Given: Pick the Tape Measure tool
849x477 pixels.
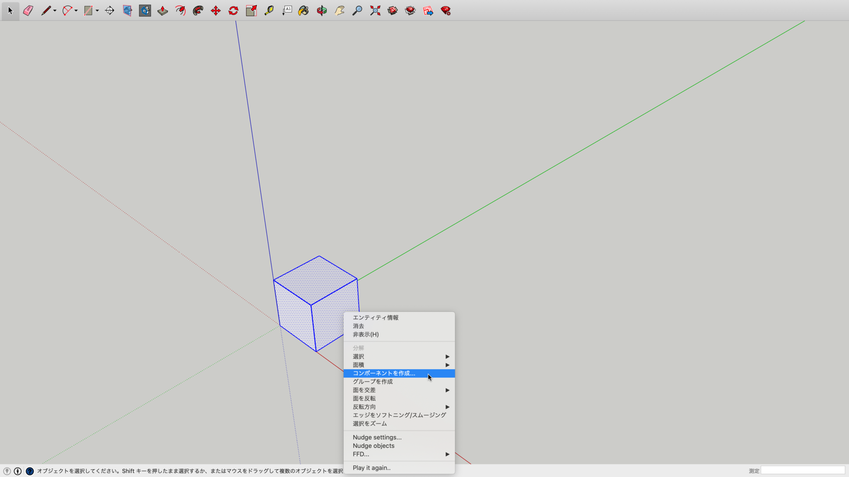Looking at the screenshot, I should pyautogui.click(x=269, y=10).
